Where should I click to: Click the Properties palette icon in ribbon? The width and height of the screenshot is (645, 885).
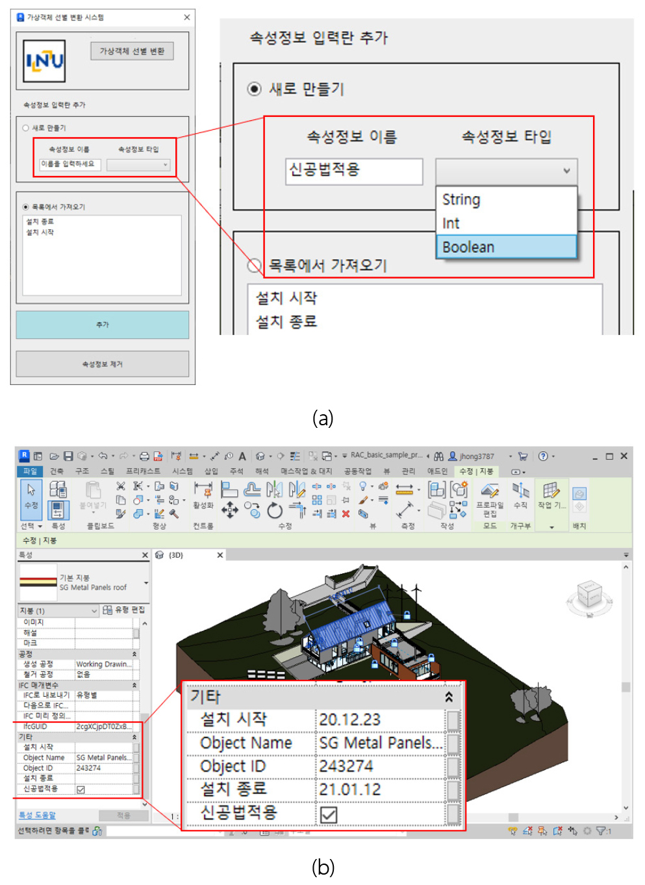[x=58, y=510]
